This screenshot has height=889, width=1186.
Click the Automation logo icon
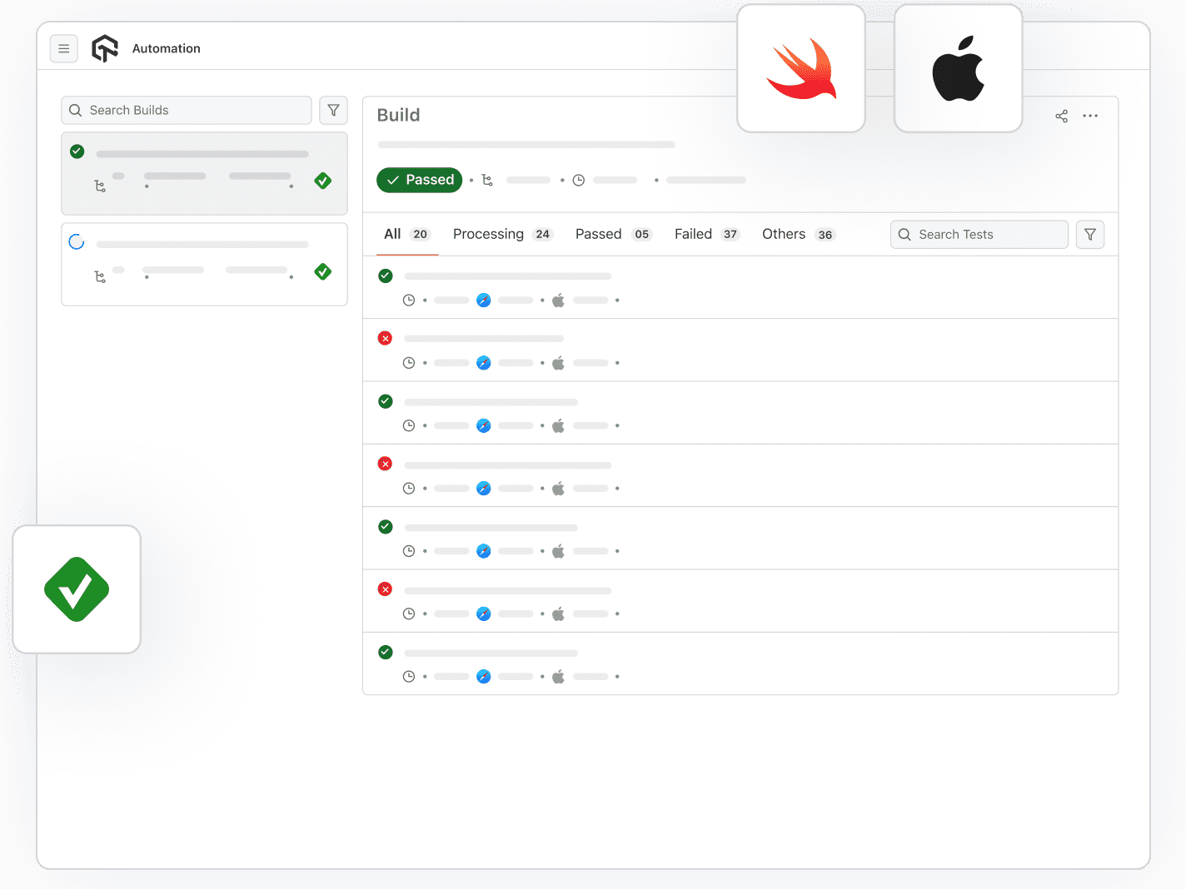coord(104,48)
